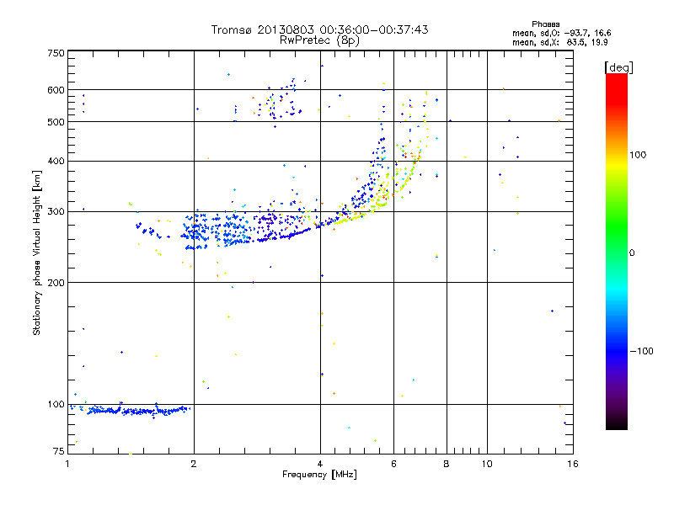Click the [deg] unit label above the color bar
Viewport: 674px width, 505px height.
[x=618, y=67]
